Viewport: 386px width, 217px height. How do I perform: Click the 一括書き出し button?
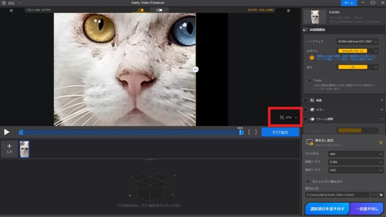coord(366,209)
